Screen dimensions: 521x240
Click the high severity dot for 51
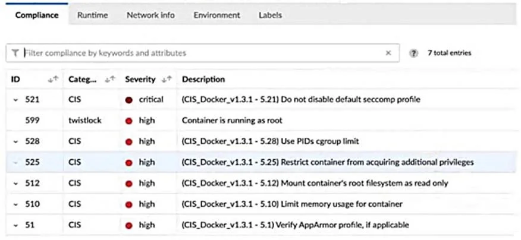tap(129, 225)
